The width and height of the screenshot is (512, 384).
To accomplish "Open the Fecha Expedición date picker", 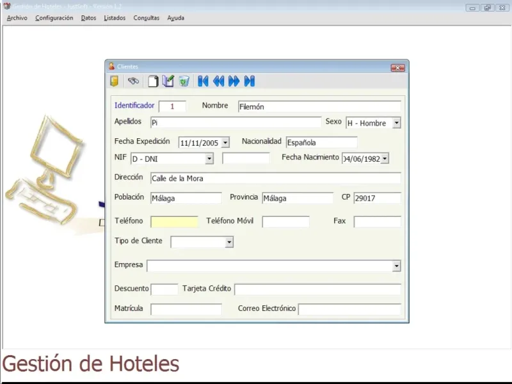I will pos(225,143).
